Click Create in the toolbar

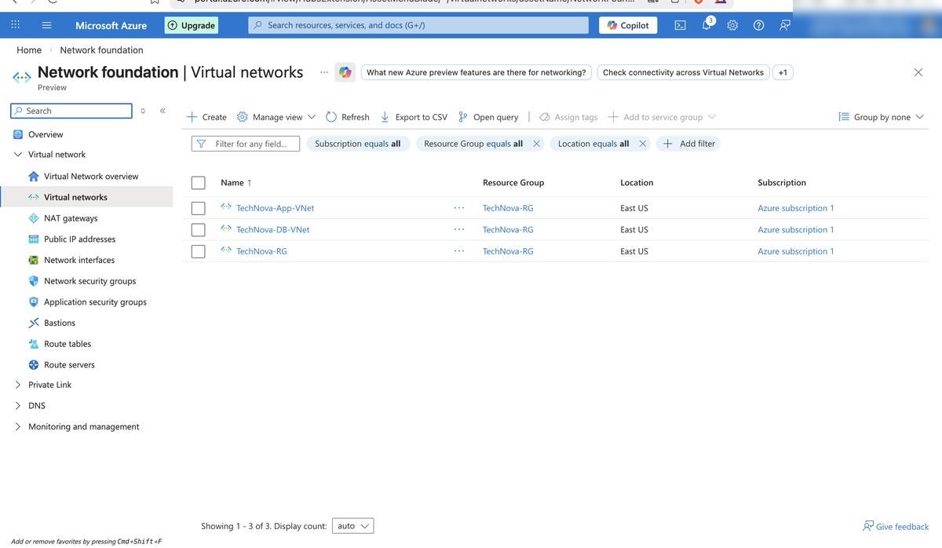[206, 117]
